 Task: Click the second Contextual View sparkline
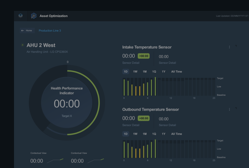pyautogui.click(x=96, y=161)
